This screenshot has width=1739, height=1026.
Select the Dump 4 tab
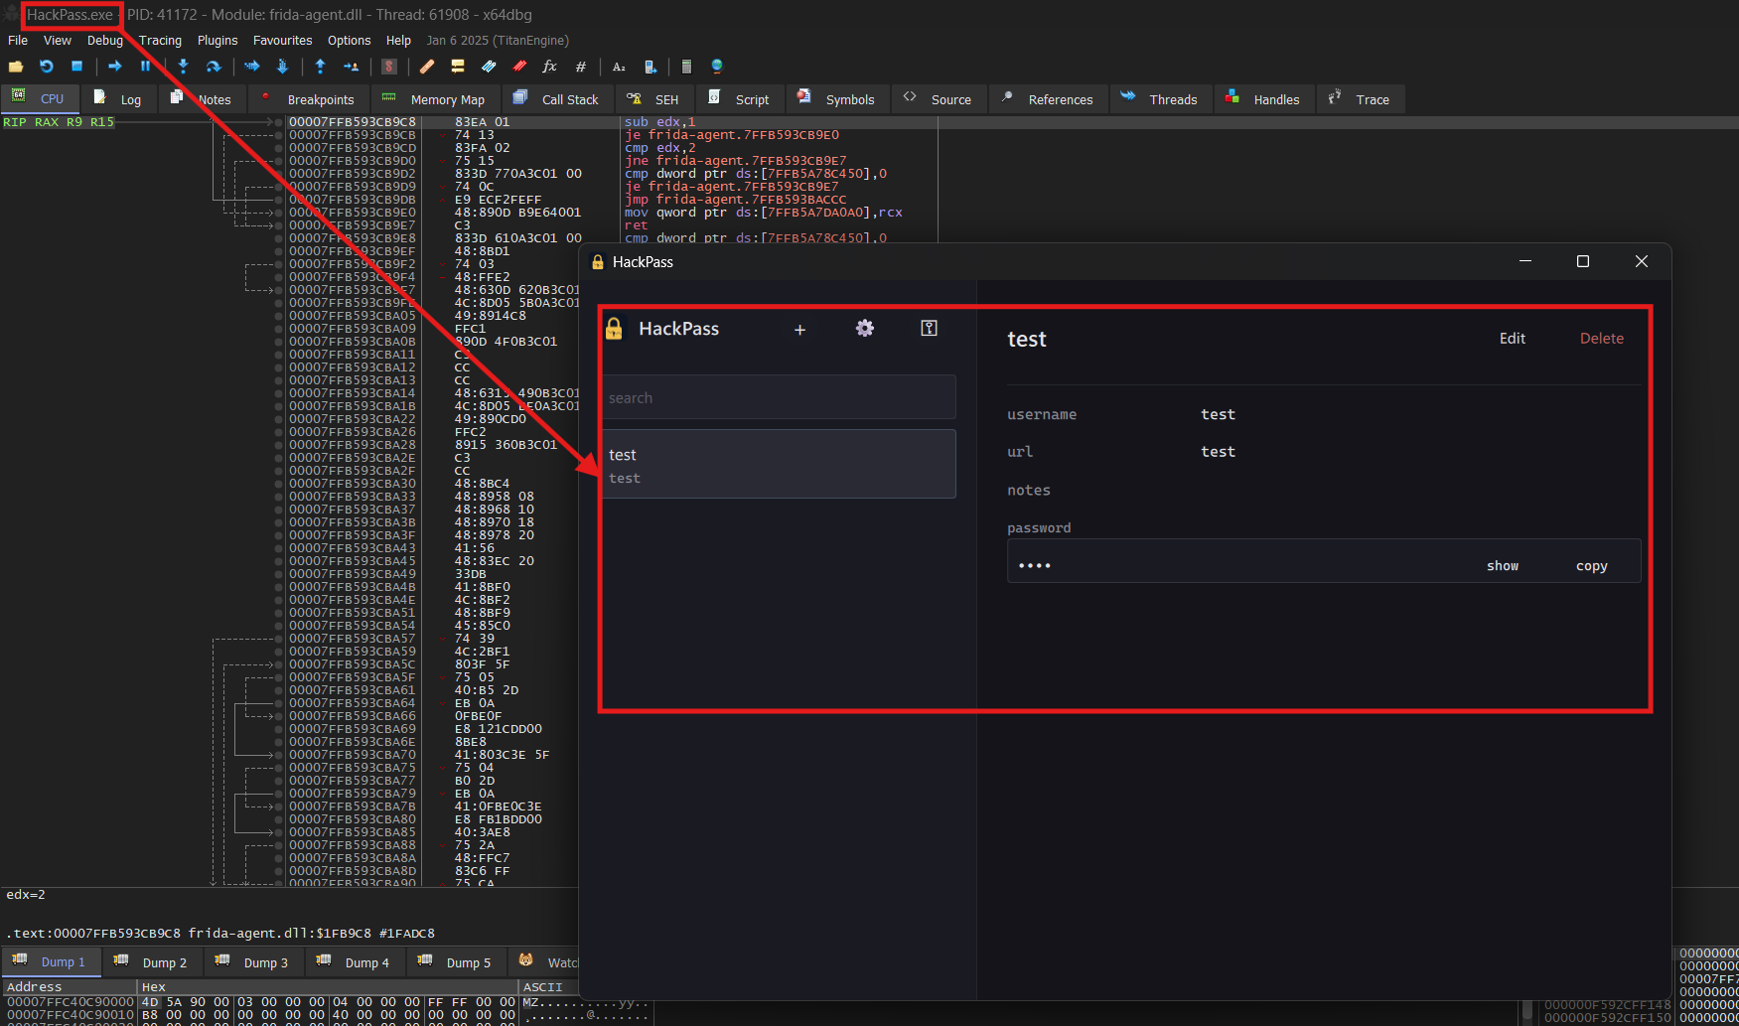[x=355, y=962]
